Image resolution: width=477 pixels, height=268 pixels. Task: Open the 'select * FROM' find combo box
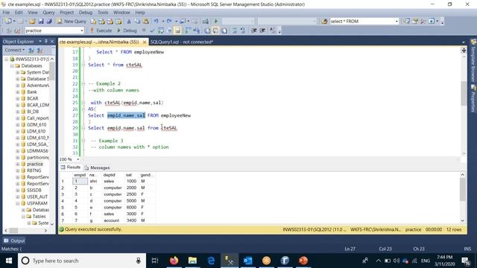[x=397, y=22]
